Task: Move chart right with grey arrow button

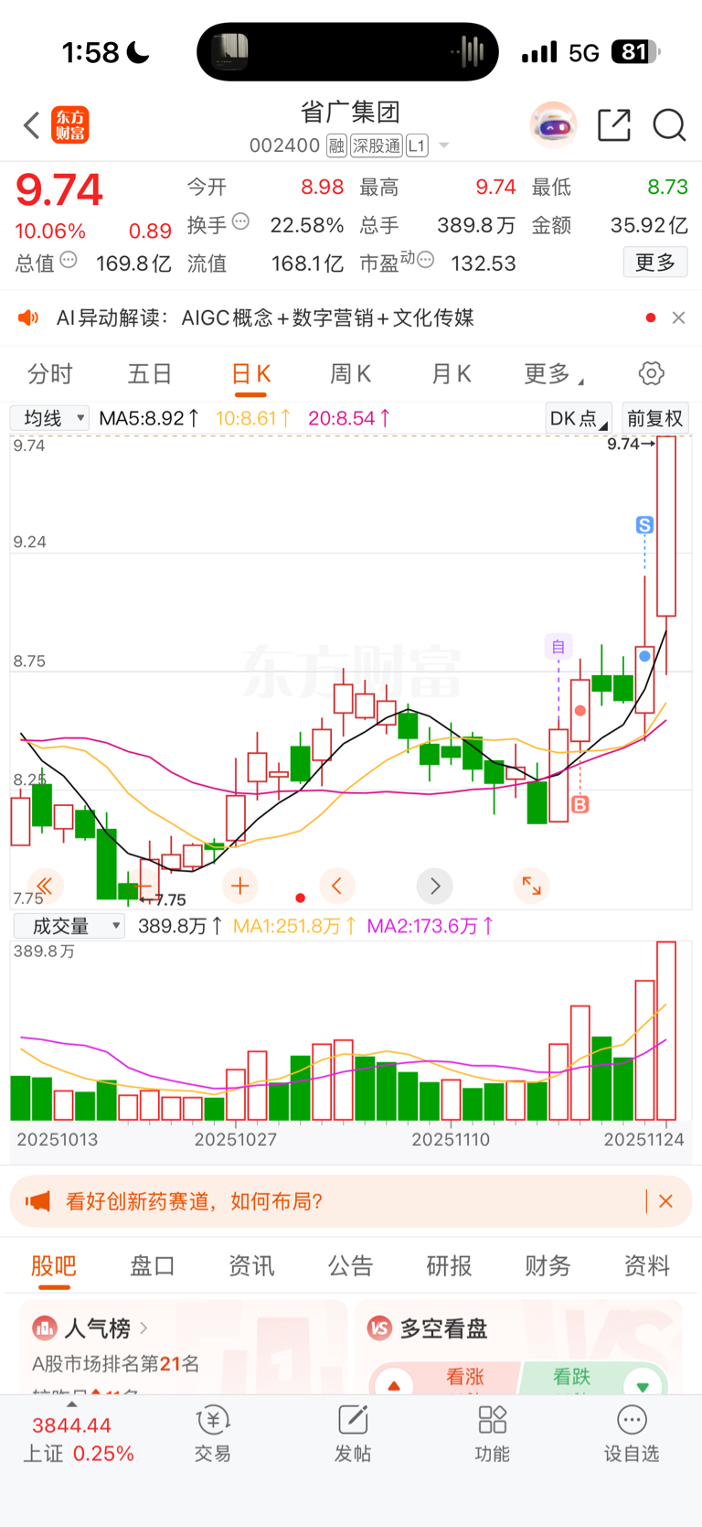Action: [x=434, y=886]
